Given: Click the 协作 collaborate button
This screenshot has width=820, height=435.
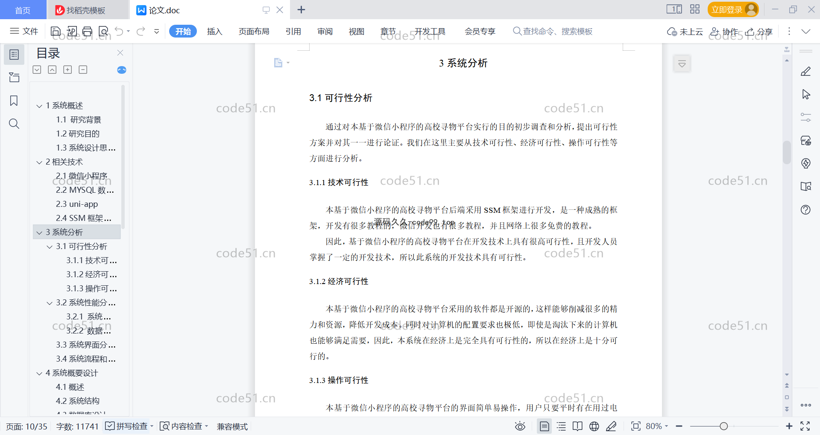Looking at the screenshot, I should pyautogui.click(x=724, y=32).
